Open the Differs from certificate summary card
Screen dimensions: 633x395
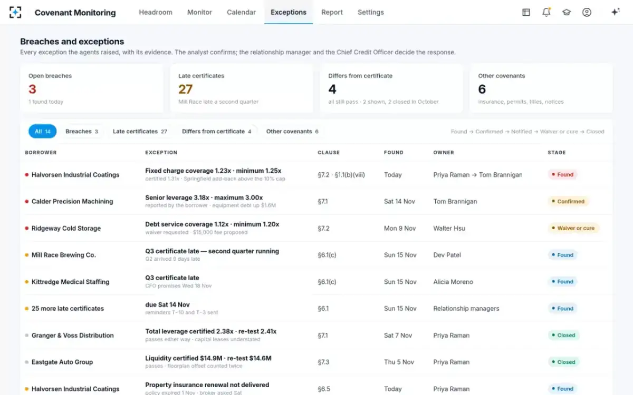coord(391,88)
